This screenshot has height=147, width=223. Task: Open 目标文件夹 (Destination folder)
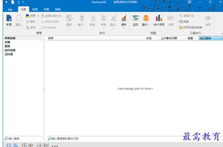[x=50, y=22]
